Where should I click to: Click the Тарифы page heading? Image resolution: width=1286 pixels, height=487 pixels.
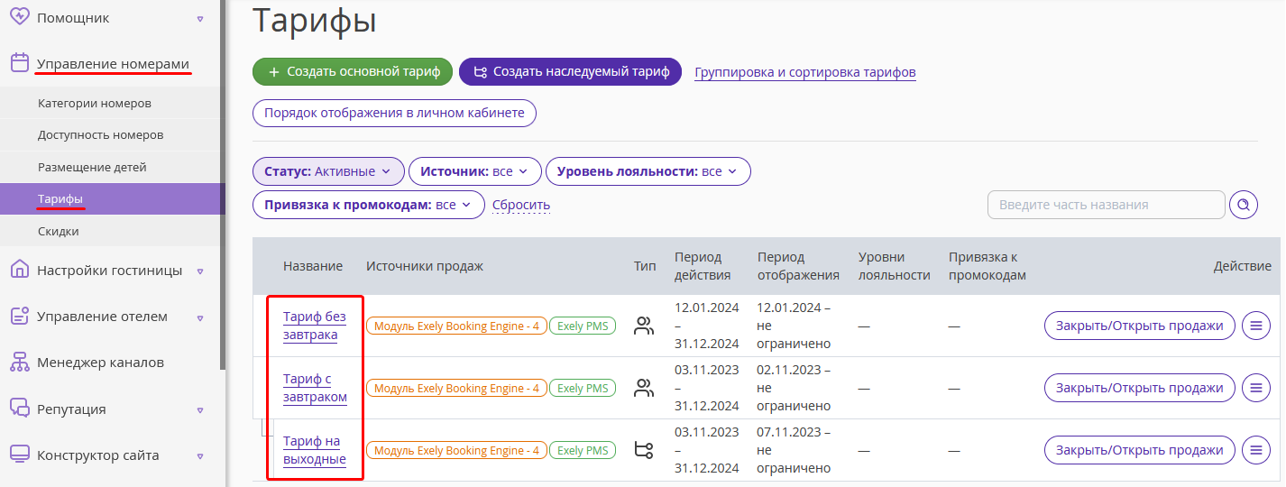(315, 20)
